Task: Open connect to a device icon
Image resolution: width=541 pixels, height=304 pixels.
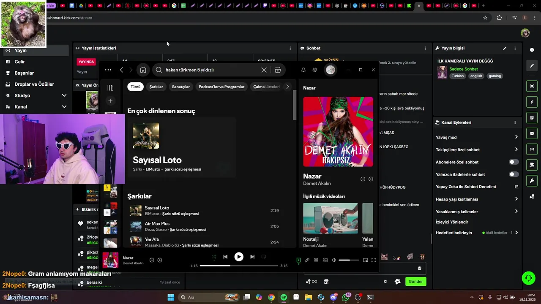Action: [x=325, y=261]
